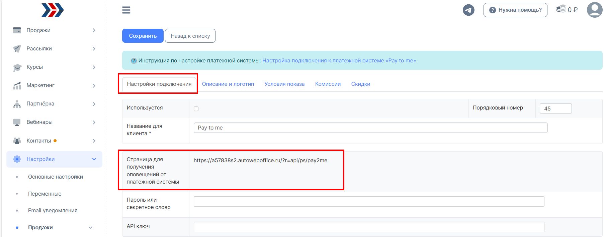Screen dimensions: 604x237
Task: Expand the Курсы menu chevron
Action: [x=94, y=67]
